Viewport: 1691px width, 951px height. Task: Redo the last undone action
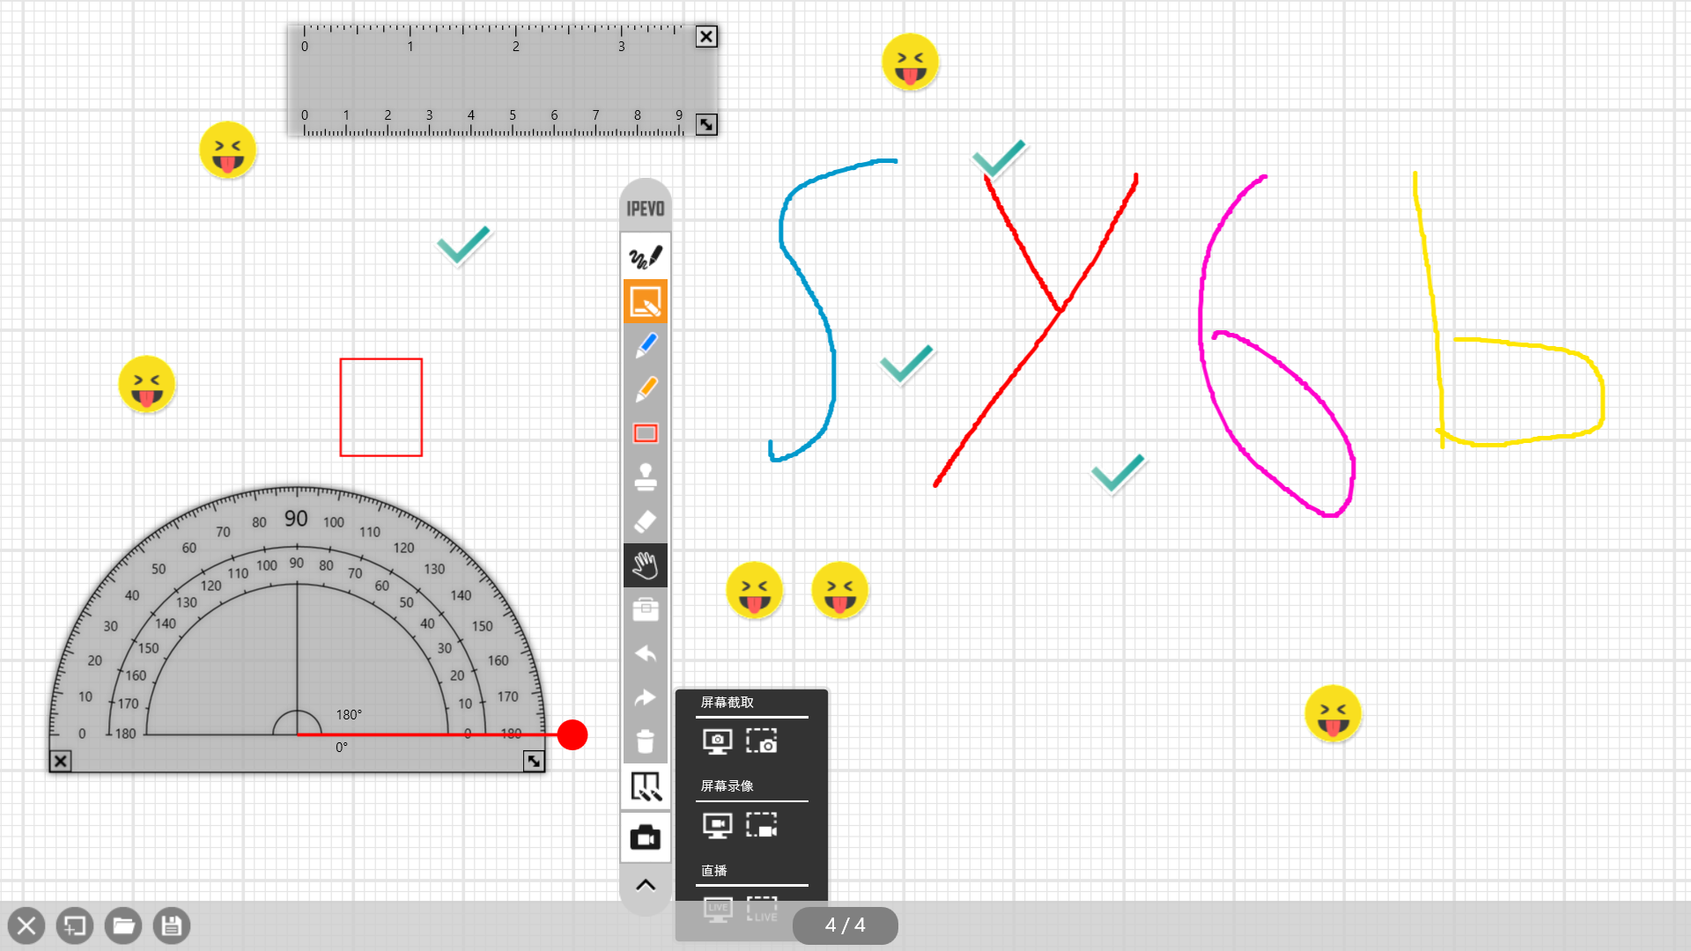point(646,697)
